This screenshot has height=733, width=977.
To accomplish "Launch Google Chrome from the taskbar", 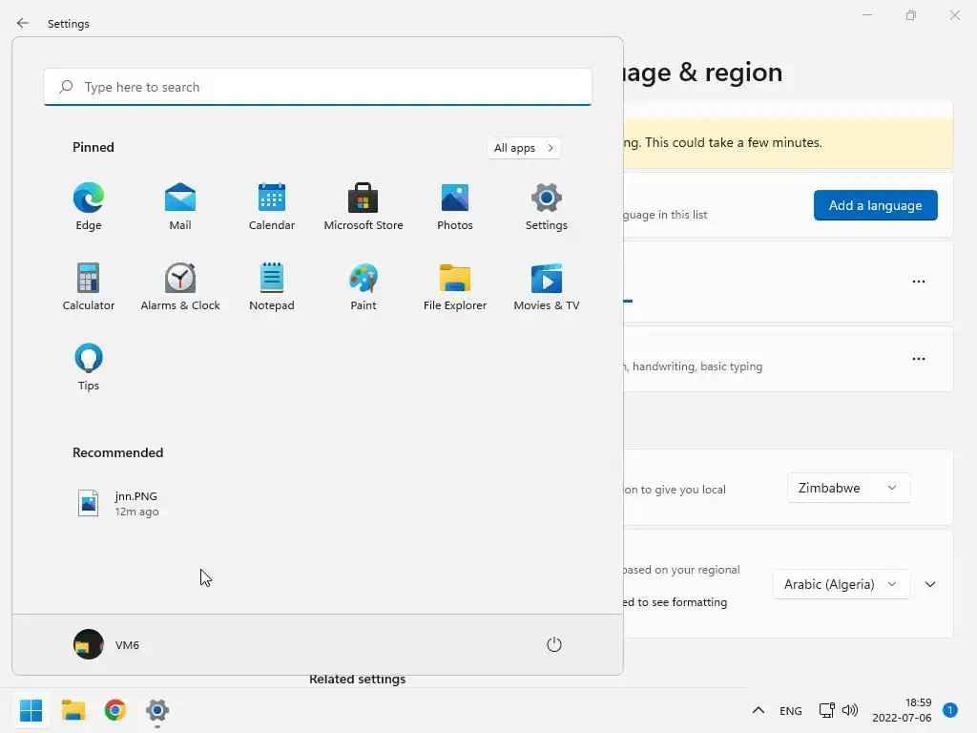I will click(115, 710).
